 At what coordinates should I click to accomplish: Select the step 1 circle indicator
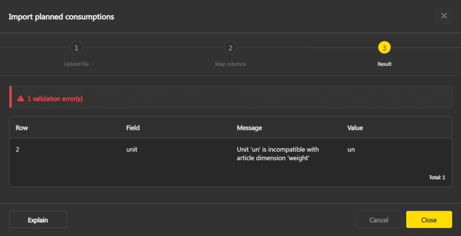pyautogui.click(x=77, y=48)
